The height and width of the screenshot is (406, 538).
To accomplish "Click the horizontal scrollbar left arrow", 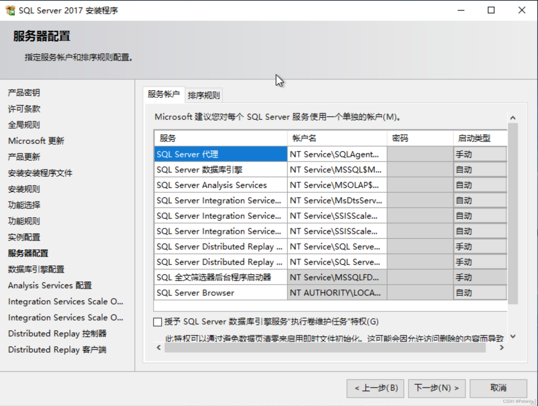I will tap(159, 347).
